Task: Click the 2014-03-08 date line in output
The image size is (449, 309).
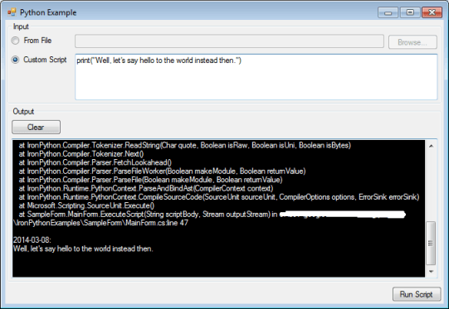Action: click(32, 240)
